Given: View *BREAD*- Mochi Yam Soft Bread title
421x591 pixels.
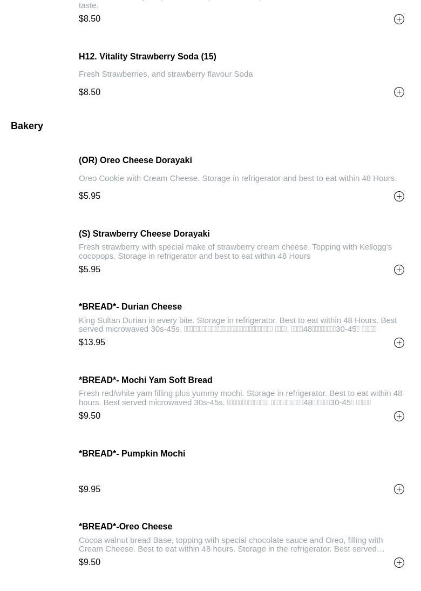Looking at the screenshot, I should pos(145,380).
